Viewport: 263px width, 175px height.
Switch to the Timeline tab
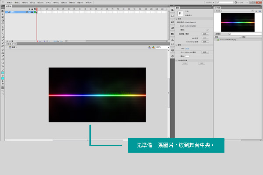click(x=8, y=6)
